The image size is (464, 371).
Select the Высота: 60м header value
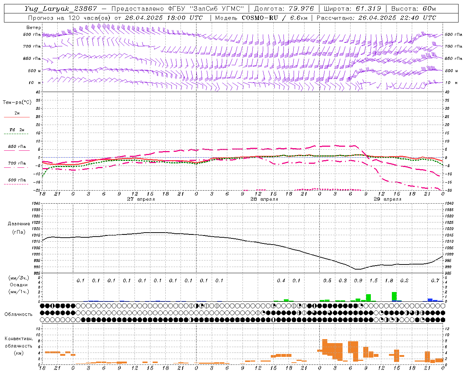pyautogui.click(x=414, y=9)
